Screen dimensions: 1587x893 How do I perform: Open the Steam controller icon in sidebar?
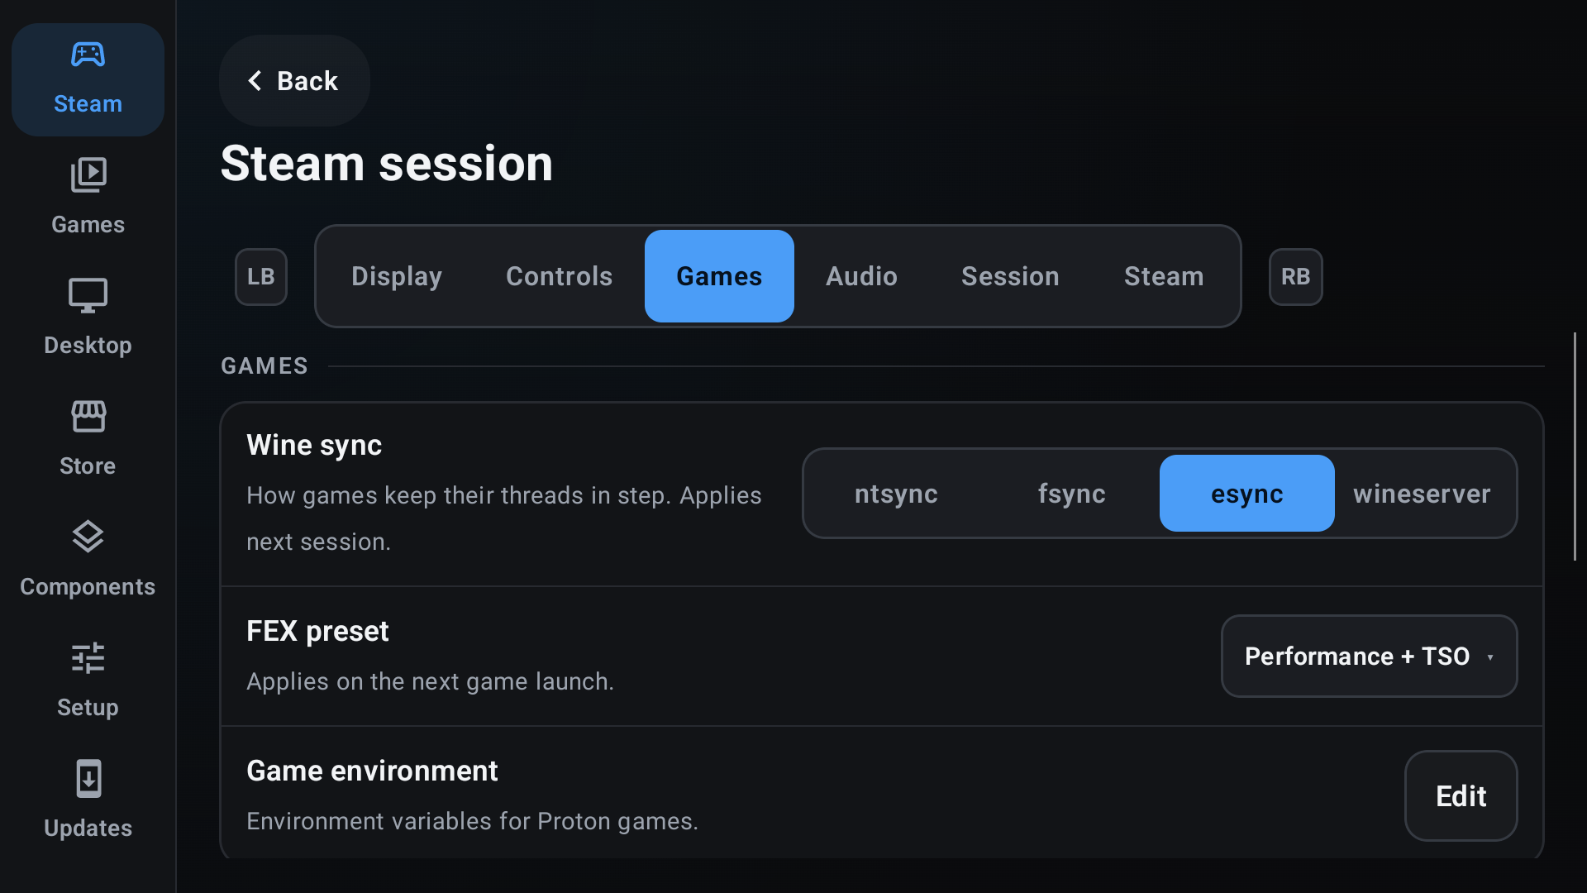[88, 55]
